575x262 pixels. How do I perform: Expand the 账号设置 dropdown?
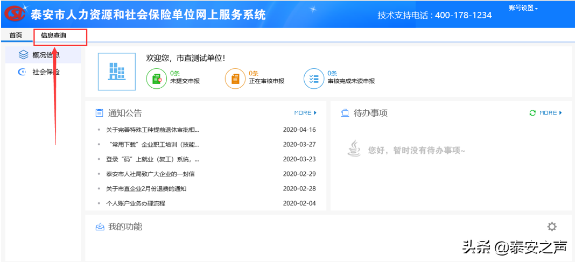523,8
